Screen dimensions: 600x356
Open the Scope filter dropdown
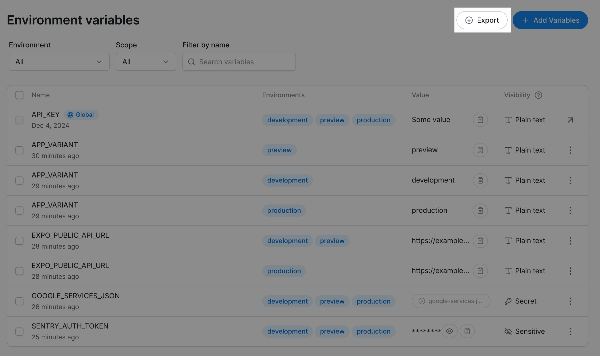pos(146,62)
